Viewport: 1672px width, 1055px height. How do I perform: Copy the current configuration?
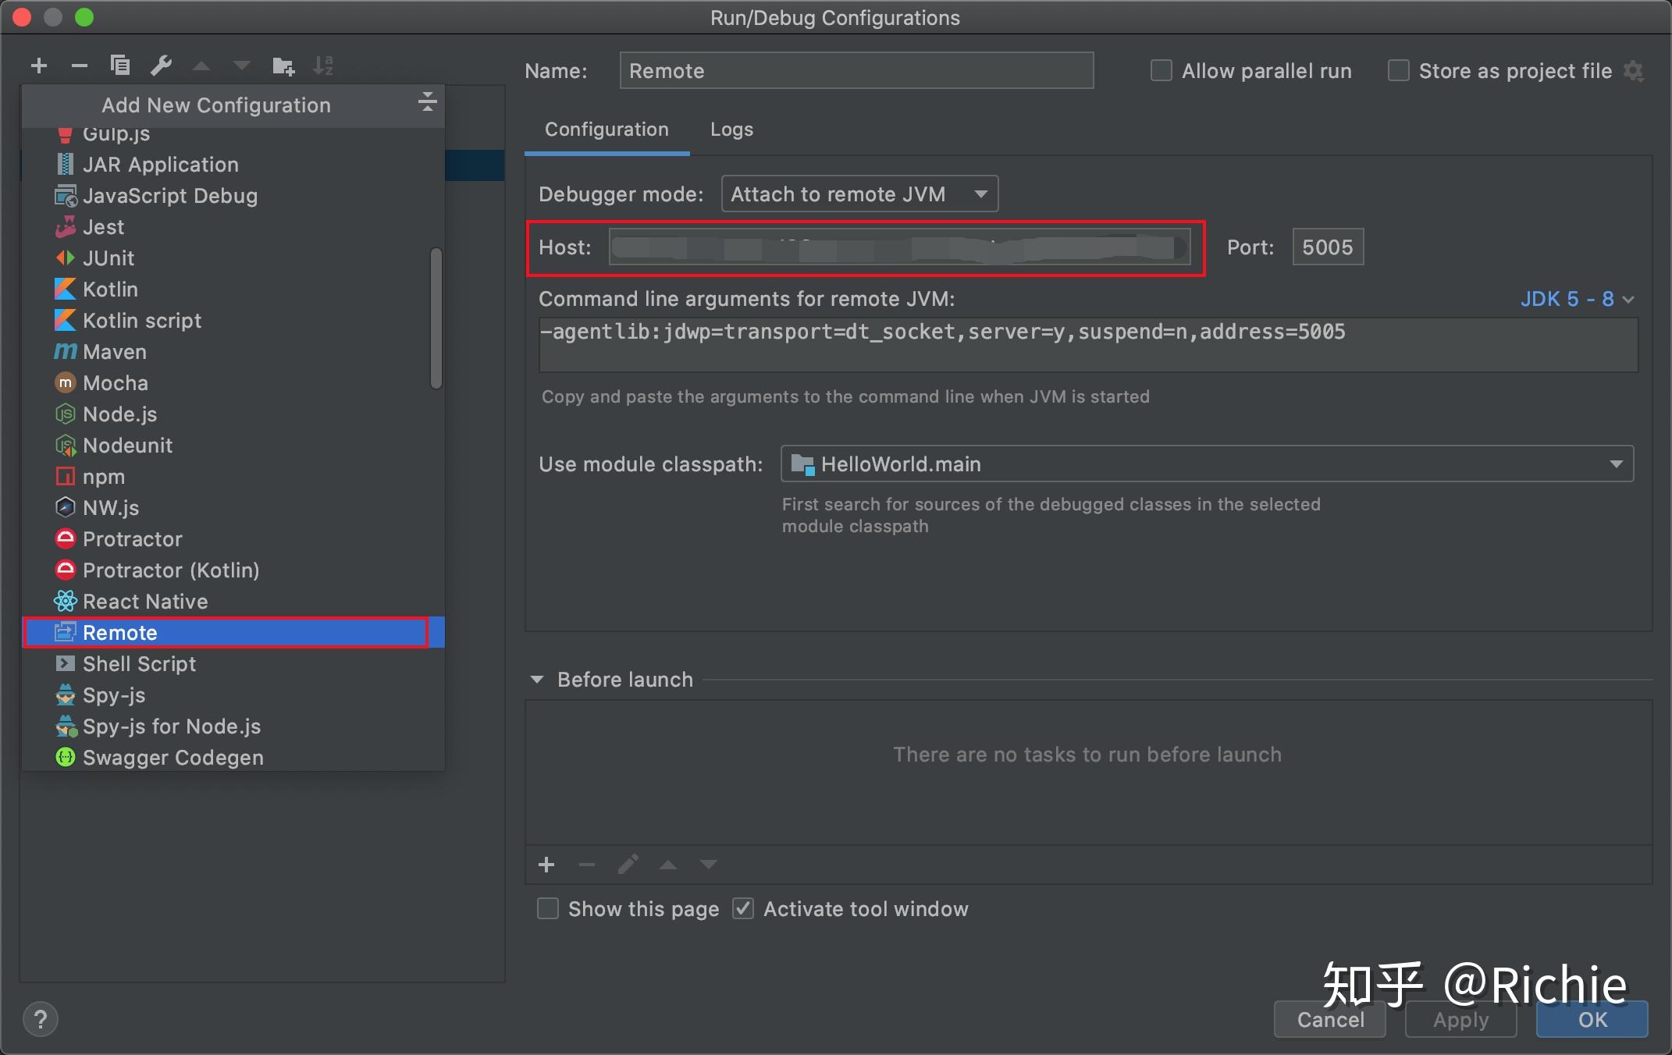tap(120, 66)
